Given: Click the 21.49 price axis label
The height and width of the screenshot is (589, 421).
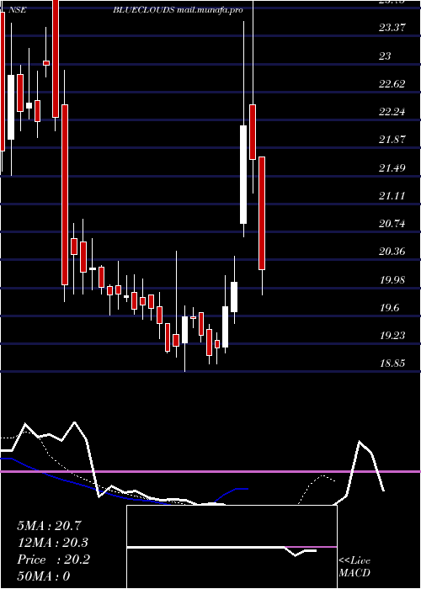Looking at the screenshot, I should [x=392, y=167].
